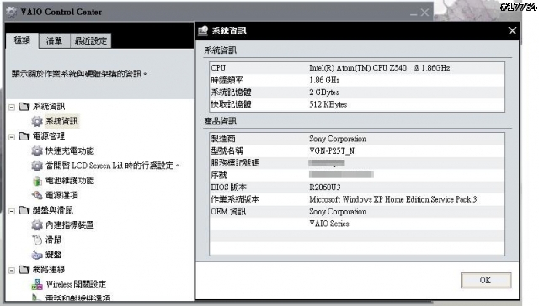Image resolution: width=539 pixels, height=306 pixels.
Task: Click the Wireless 開關設定 icon
Action: (37, 284)
